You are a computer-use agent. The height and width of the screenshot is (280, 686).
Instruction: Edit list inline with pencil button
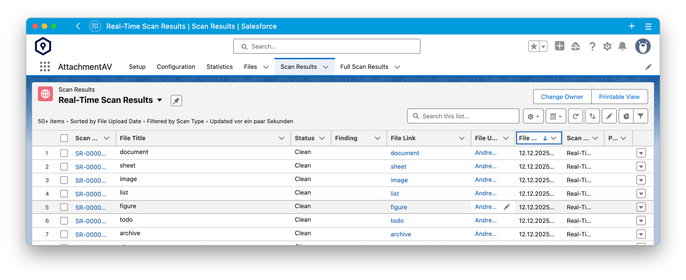click(609, 116)
